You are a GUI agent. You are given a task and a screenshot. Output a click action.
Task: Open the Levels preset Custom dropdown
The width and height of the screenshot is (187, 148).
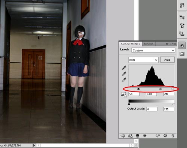pyautogui.click(x=153, y=50)
